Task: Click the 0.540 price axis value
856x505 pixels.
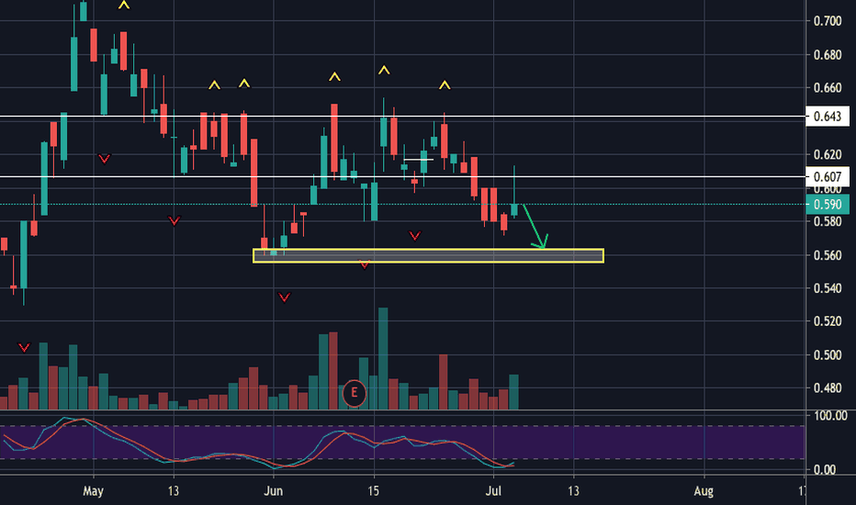Action: 827,288
